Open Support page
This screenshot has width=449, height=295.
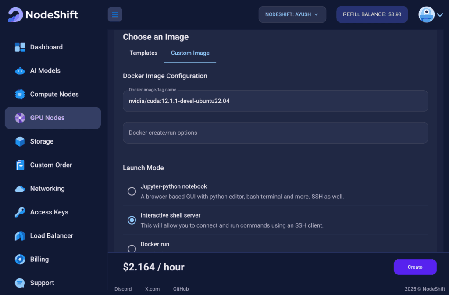click(53, 283)
